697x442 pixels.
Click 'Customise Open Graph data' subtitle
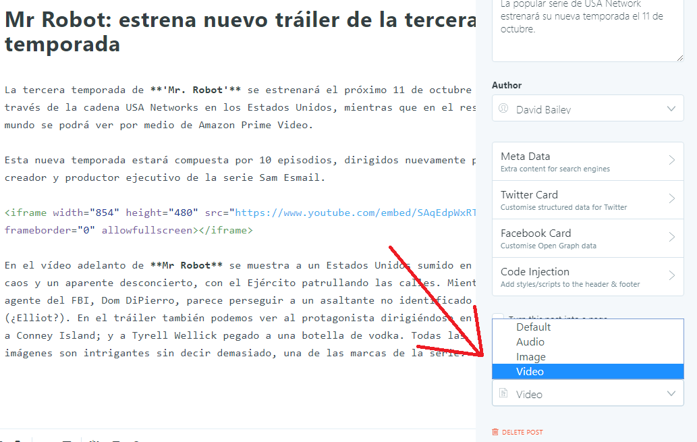pos(549,246)
